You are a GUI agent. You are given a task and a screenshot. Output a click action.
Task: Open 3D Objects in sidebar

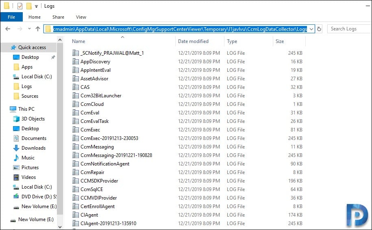[x=33, y=119]
